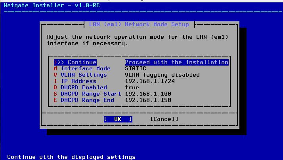Click the Cancel button
This screenshot has width=283, height=160.
coord(164,119)
